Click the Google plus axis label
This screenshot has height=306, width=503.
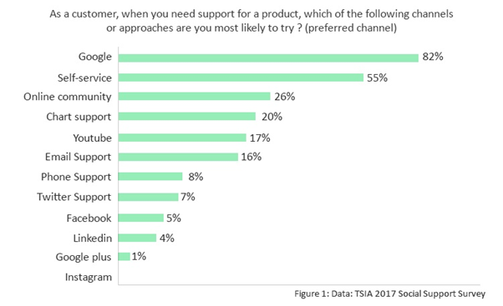[84, 257]
